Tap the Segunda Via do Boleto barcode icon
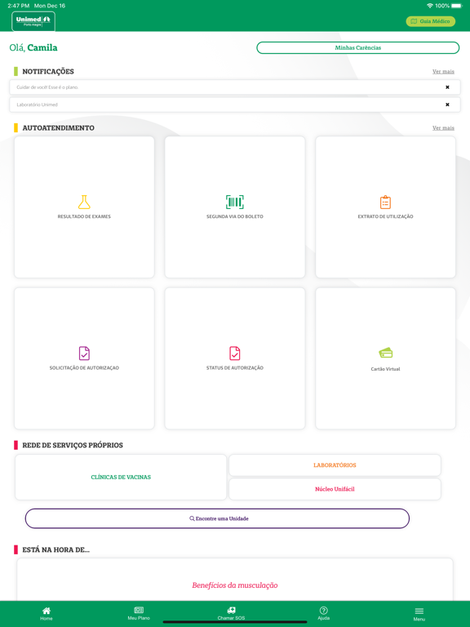470x627 pixels. point(235,202)
